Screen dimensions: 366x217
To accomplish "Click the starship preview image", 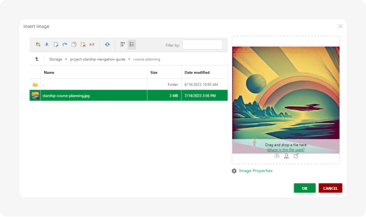I will [x=286, y=100].
